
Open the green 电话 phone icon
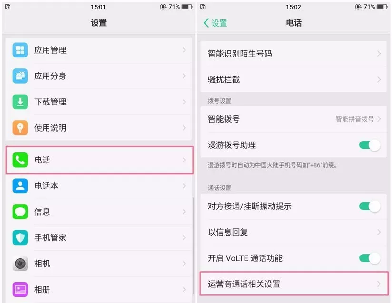point(20,160)
